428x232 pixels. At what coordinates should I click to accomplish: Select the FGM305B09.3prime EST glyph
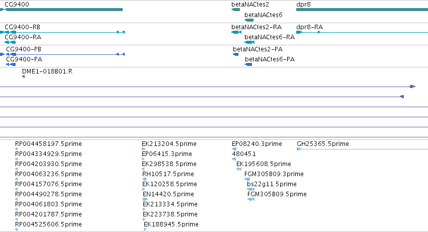(x=247, y=179)
